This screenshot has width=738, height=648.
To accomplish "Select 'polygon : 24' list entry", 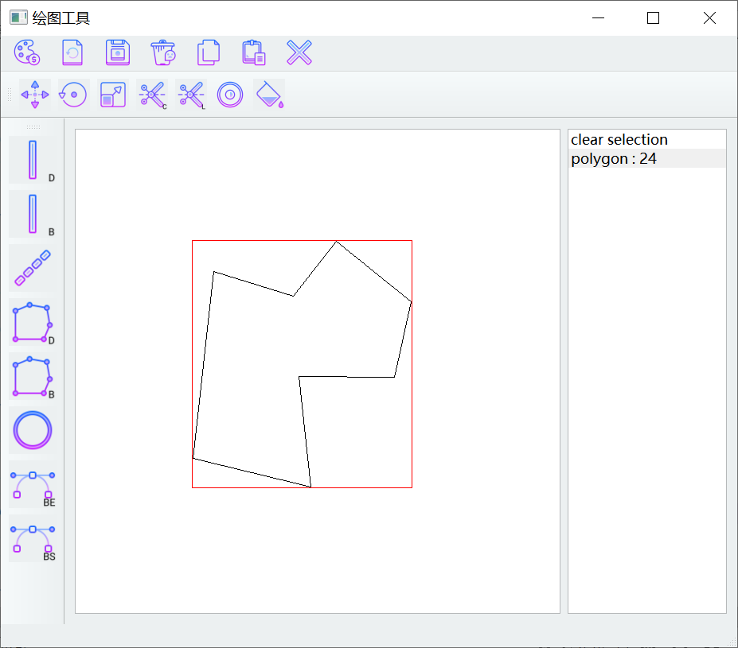I will (646, 158).
